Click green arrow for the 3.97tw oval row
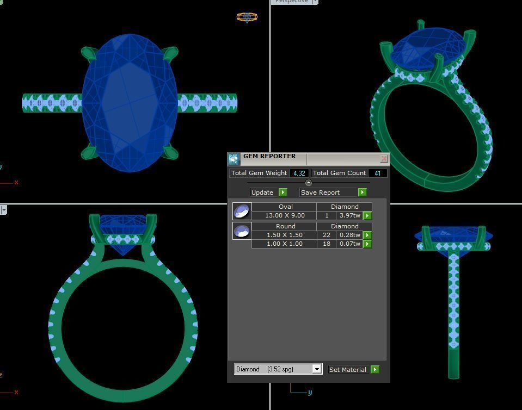This screenshot has height=410, width=522. 367,215
